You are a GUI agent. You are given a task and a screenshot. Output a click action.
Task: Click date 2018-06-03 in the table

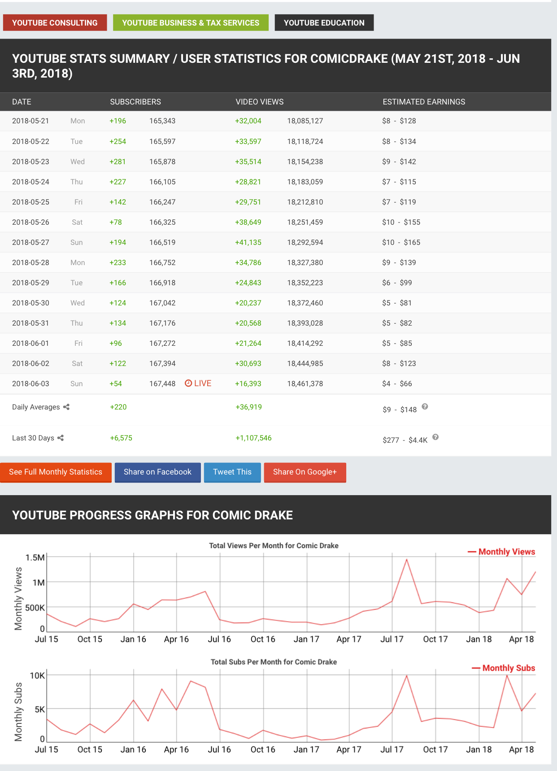(x=30, y=383)
